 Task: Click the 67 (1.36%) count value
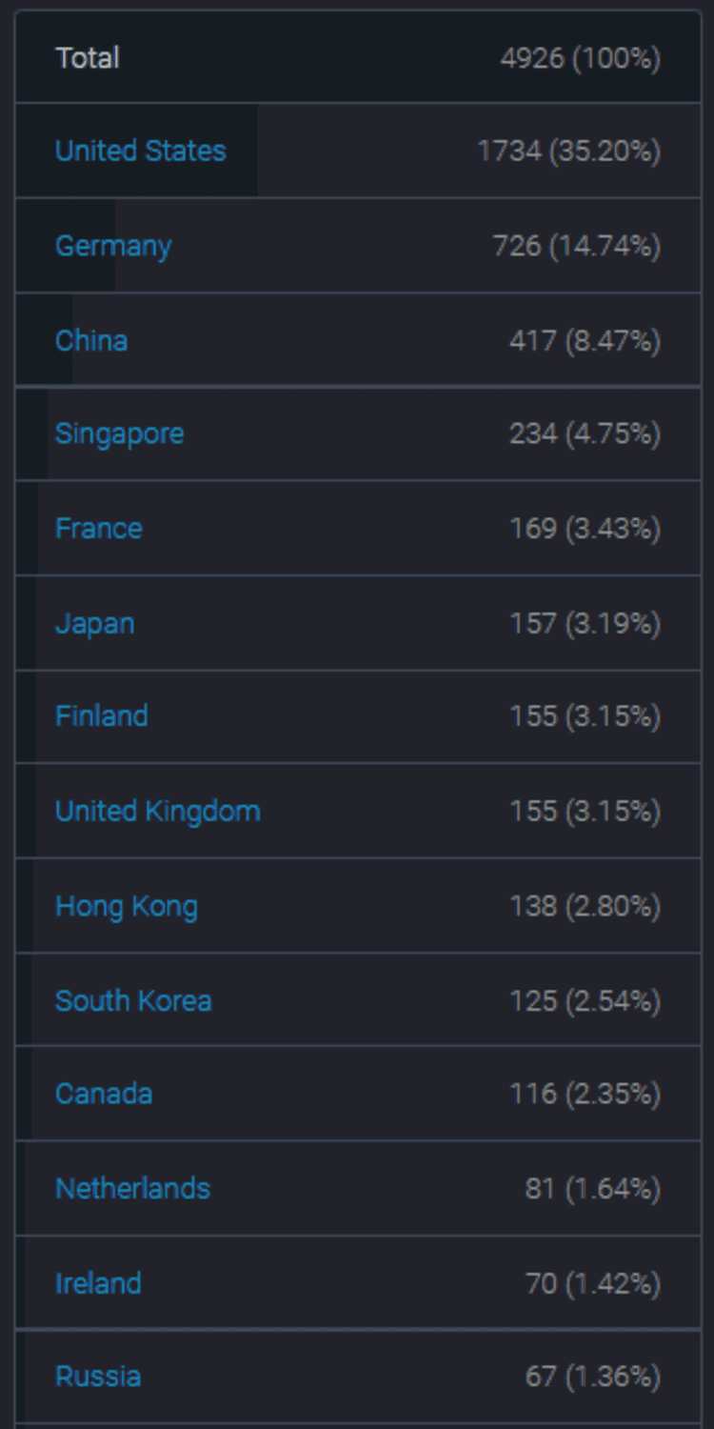coord(593,1376)
